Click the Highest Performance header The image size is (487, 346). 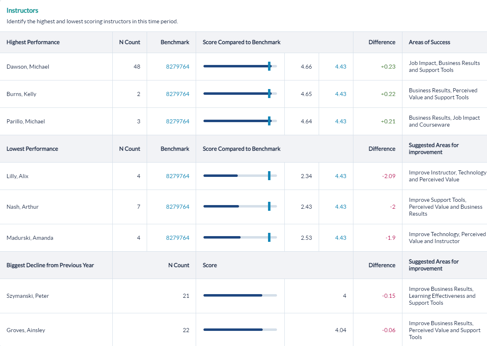click(x=33, y=42)
